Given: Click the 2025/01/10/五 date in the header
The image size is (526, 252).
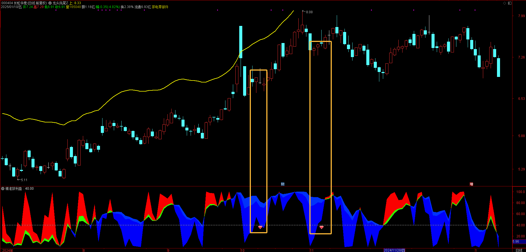Looking at the screenshot, I should (11, 7).
